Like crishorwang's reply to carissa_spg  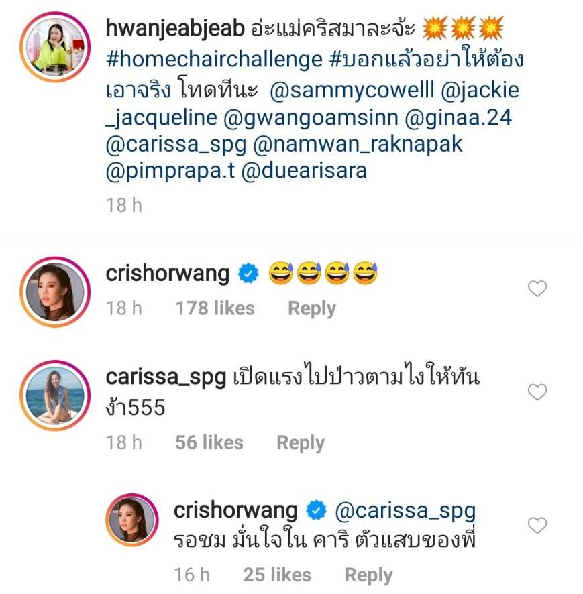click(537, 526)
